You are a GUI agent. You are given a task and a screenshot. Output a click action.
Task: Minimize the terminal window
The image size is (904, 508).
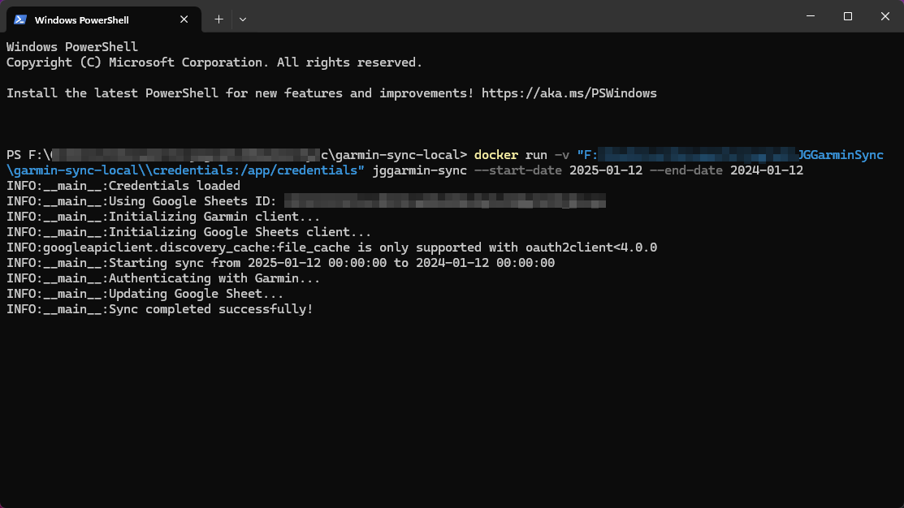pyautogui.click(x=810, y=16)
